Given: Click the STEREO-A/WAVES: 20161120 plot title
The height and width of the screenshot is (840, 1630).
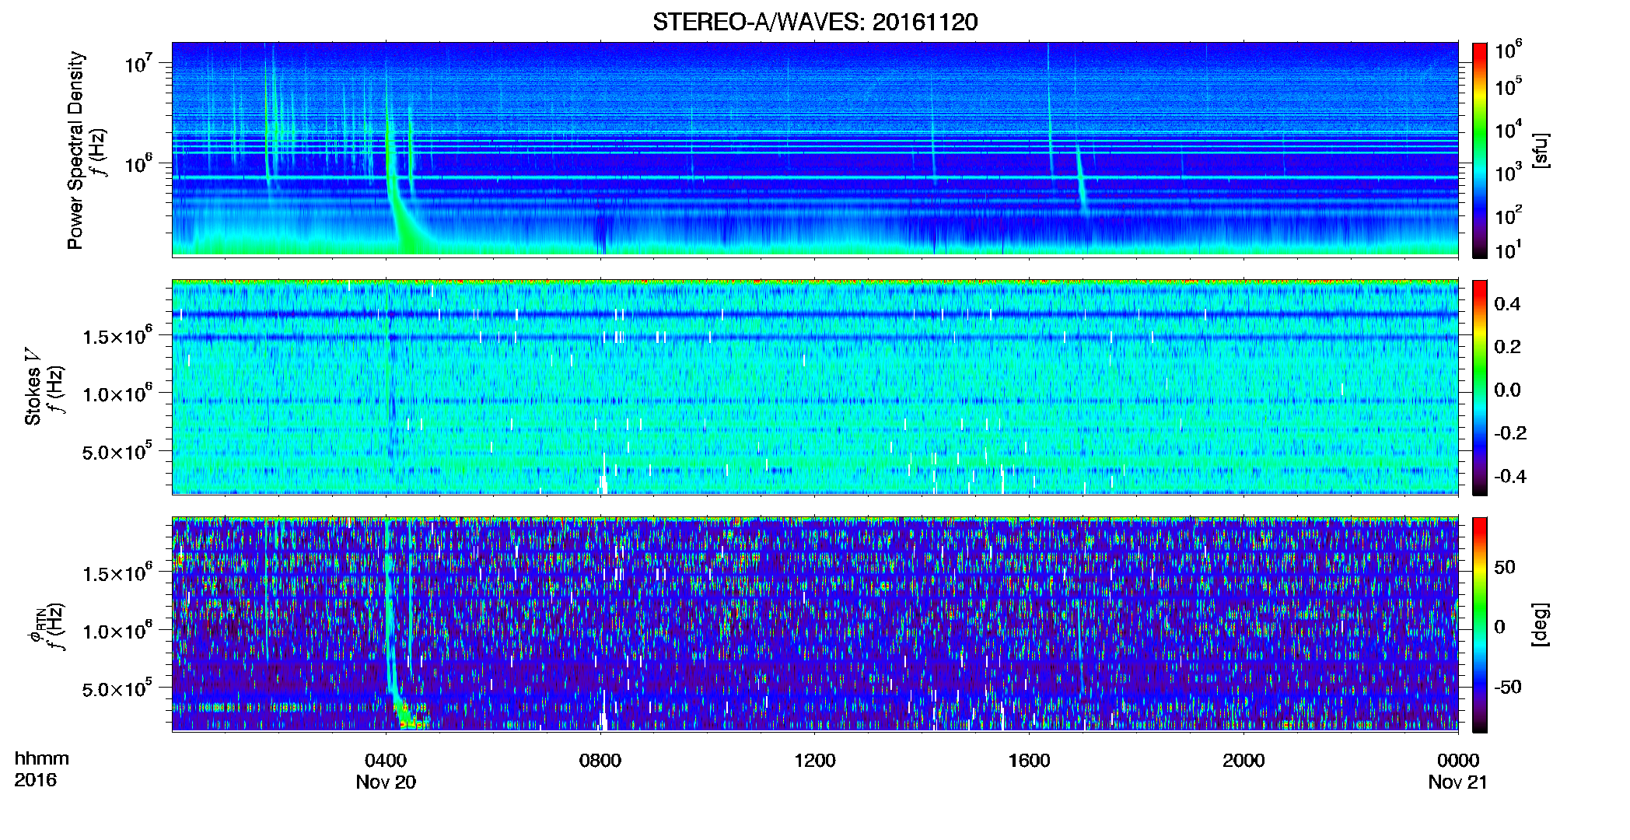Looking at the screenshot, I should (x=815, y=22).
